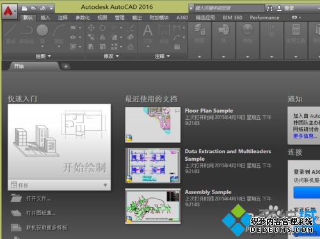Expand the 注释 (Annotation) panel dropdown

pos(162,56)
